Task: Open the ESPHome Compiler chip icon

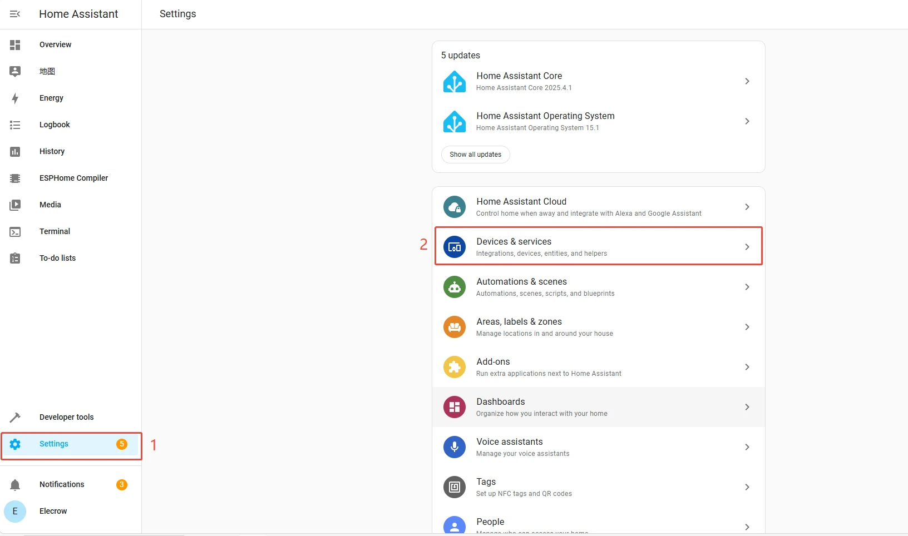Action: [15, 178]
